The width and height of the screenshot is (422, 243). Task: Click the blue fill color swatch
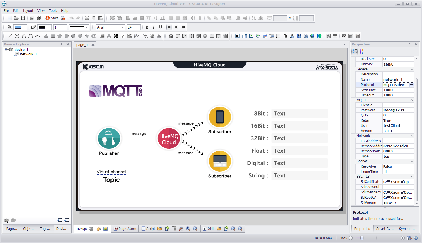[18, 27]
